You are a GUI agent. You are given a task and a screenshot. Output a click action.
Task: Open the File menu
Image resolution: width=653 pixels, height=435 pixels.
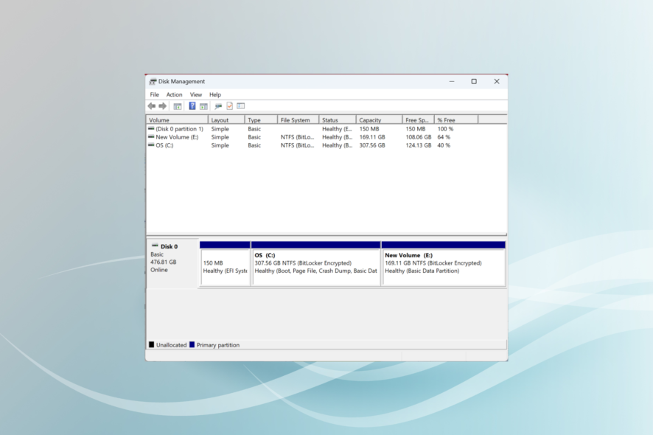[x=154, y=94]
